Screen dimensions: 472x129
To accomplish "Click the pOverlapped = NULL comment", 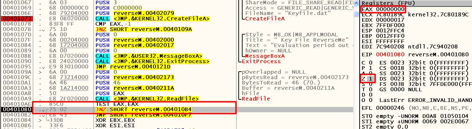I will pyautogui.click(x=274, y=72).
